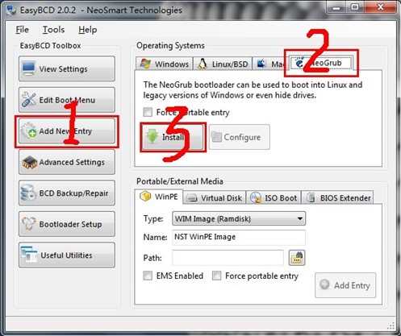The width and height of the screenshot is (401, 336).
Task: Open the File menu
Action: click(22, 30)
